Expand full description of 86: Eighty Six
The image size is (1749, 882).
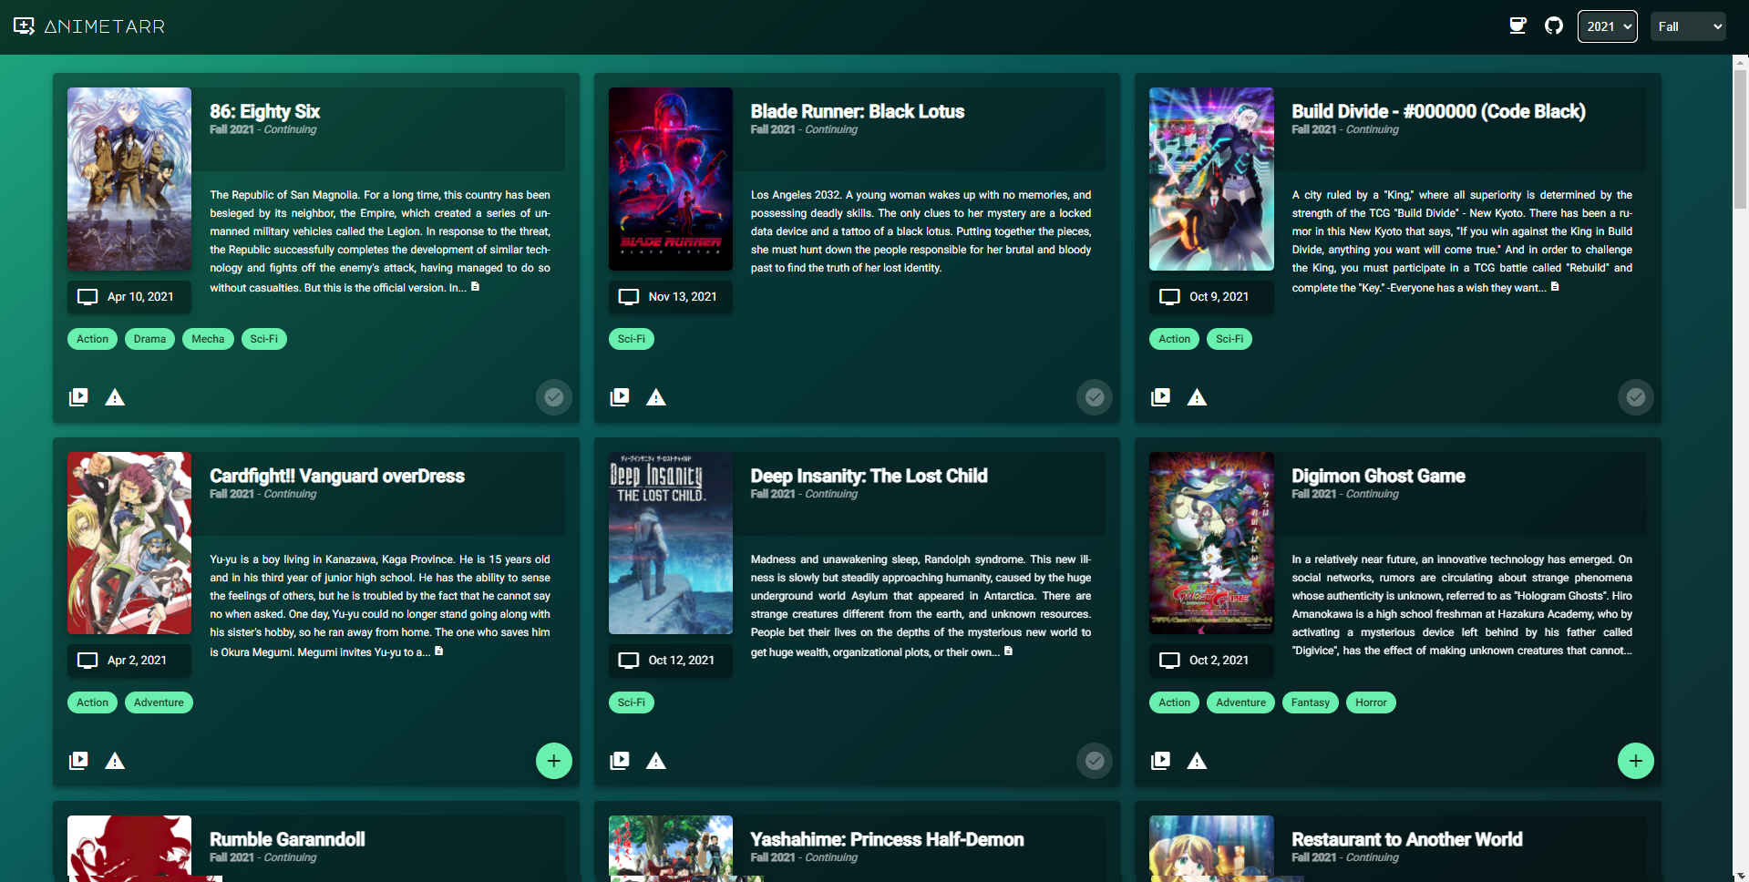[x=475, y=287]
